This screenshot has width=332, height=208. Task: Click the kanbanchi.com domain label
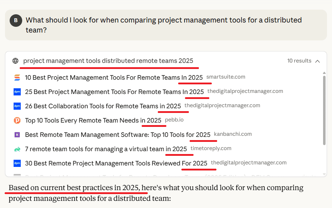pyautogui.click(x=233, y=134)
